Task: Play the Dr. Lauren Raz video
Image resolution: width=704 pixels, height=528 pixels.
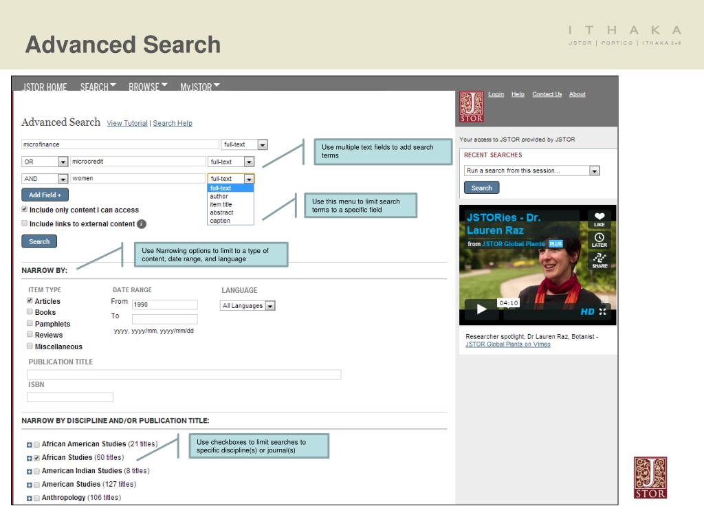Action: click(x=481, y=309)
